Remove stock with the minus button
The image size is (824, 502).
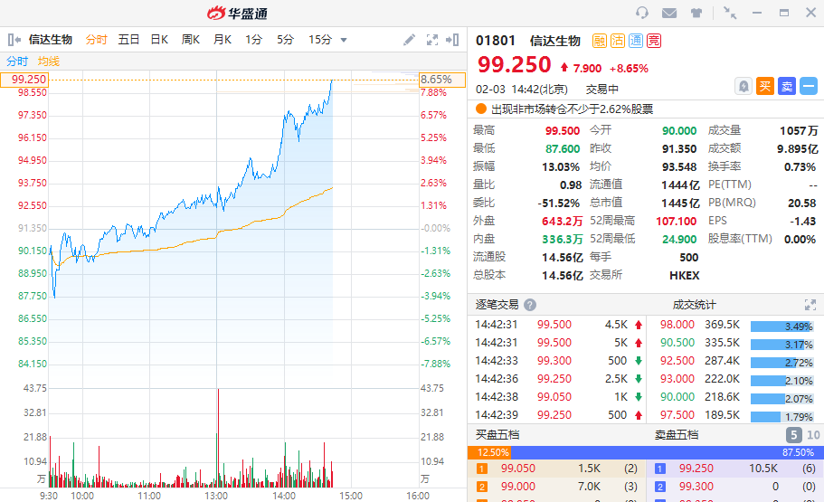(x=809, y=86)
